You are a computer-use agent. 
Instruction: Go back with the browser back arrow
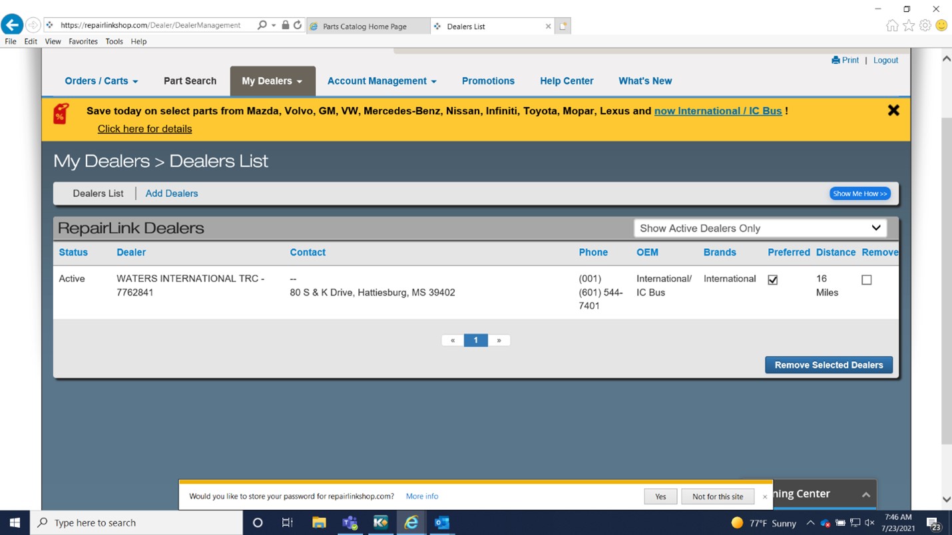[x=11, y=25]
